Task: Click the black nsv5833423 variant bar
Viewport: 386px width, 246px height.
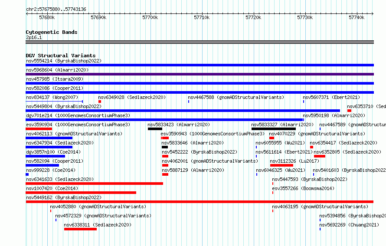Action: [x=155, y=129]
